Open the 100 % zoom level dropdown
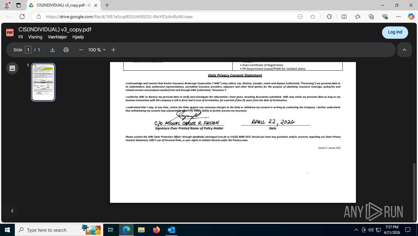418x236 pixels. tap(97, 50)
